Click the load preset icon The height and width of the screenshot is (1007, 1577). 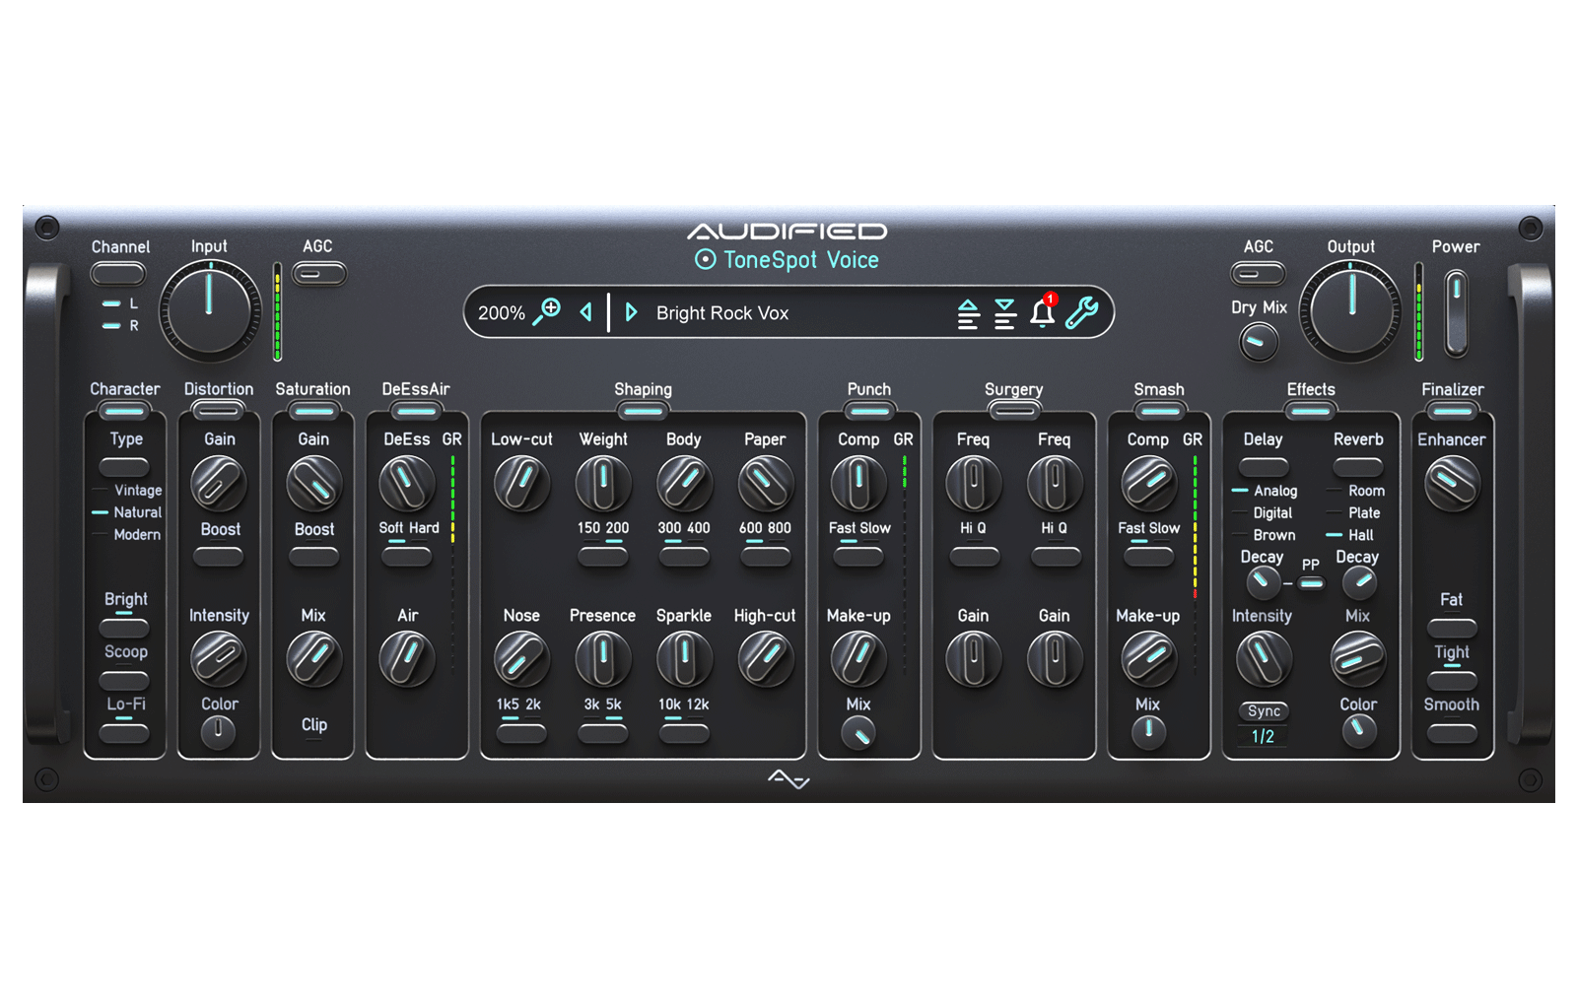(968, 313)
